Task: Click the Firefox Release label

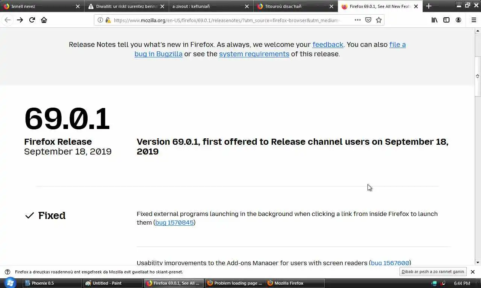Action: [58, 142]
